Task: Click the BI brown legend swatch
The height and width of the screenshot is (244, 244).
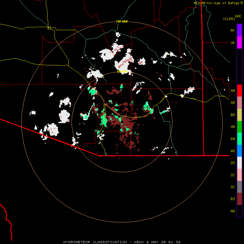Action: point(239,199)
